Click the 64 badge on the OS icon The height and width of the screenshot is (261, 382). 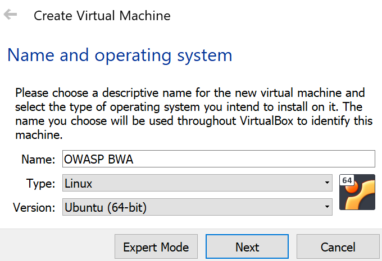347,181
